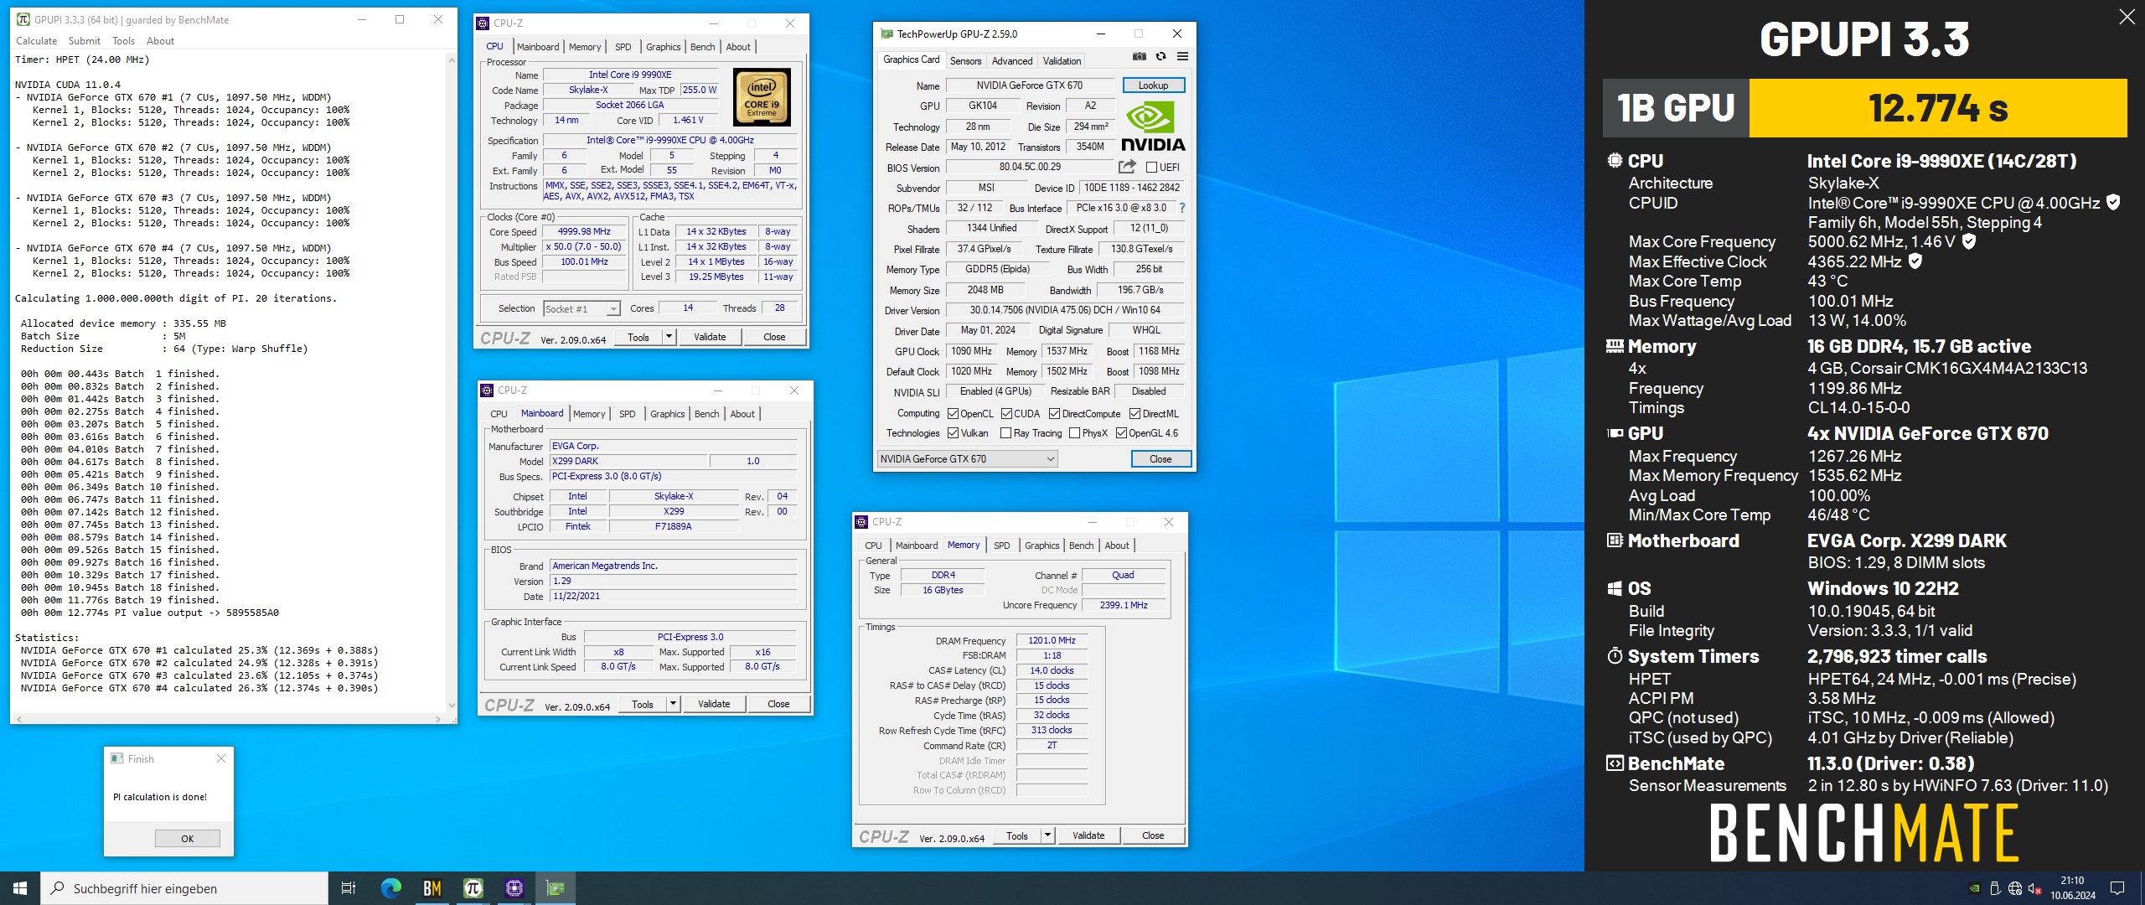The width and height of the screenshot is (2145, 905).
Task: Toggle the OpenGL 4.6 checkbox
Action: point(1121,433)
